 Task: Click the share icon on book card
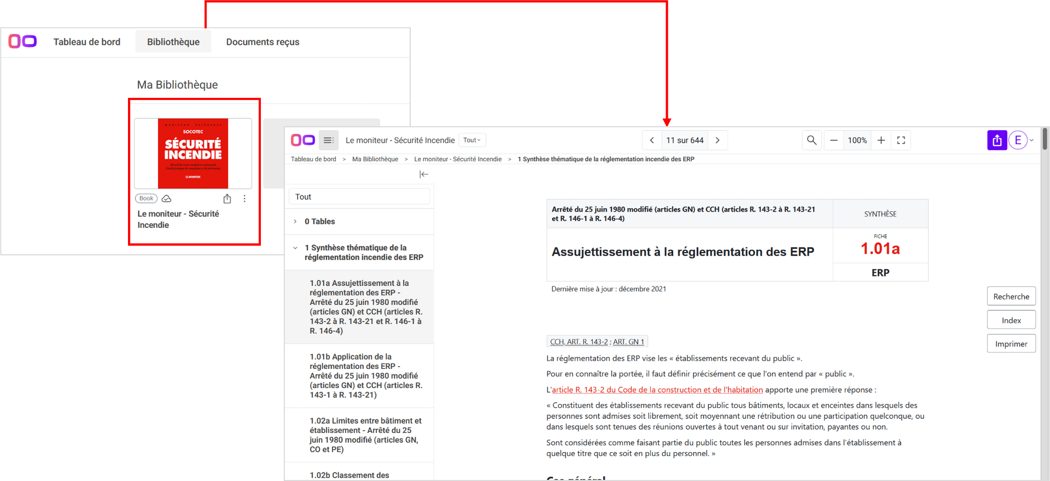coord(227,198)
